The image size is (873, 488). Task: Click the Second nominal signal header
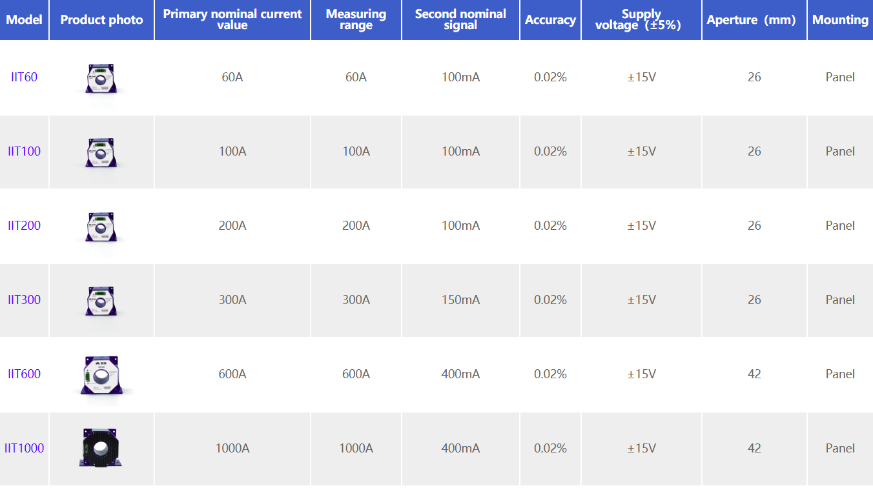460,20
